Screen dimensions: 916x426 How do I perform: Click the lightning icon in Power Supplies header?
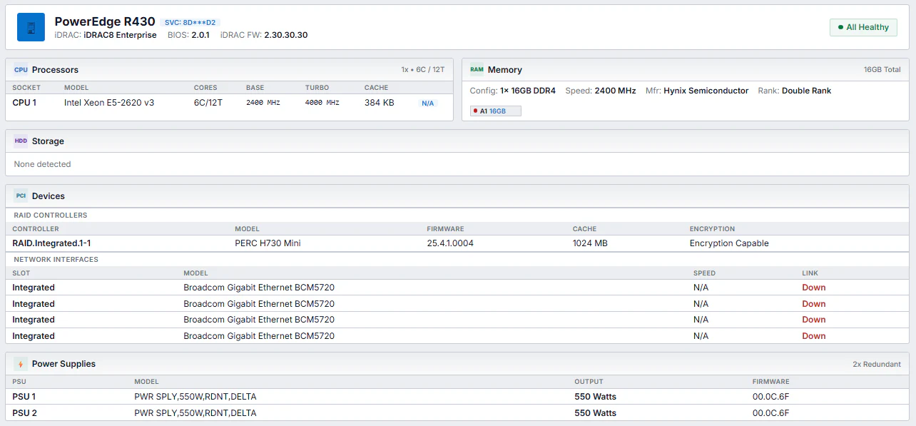(x=21, y=364)
